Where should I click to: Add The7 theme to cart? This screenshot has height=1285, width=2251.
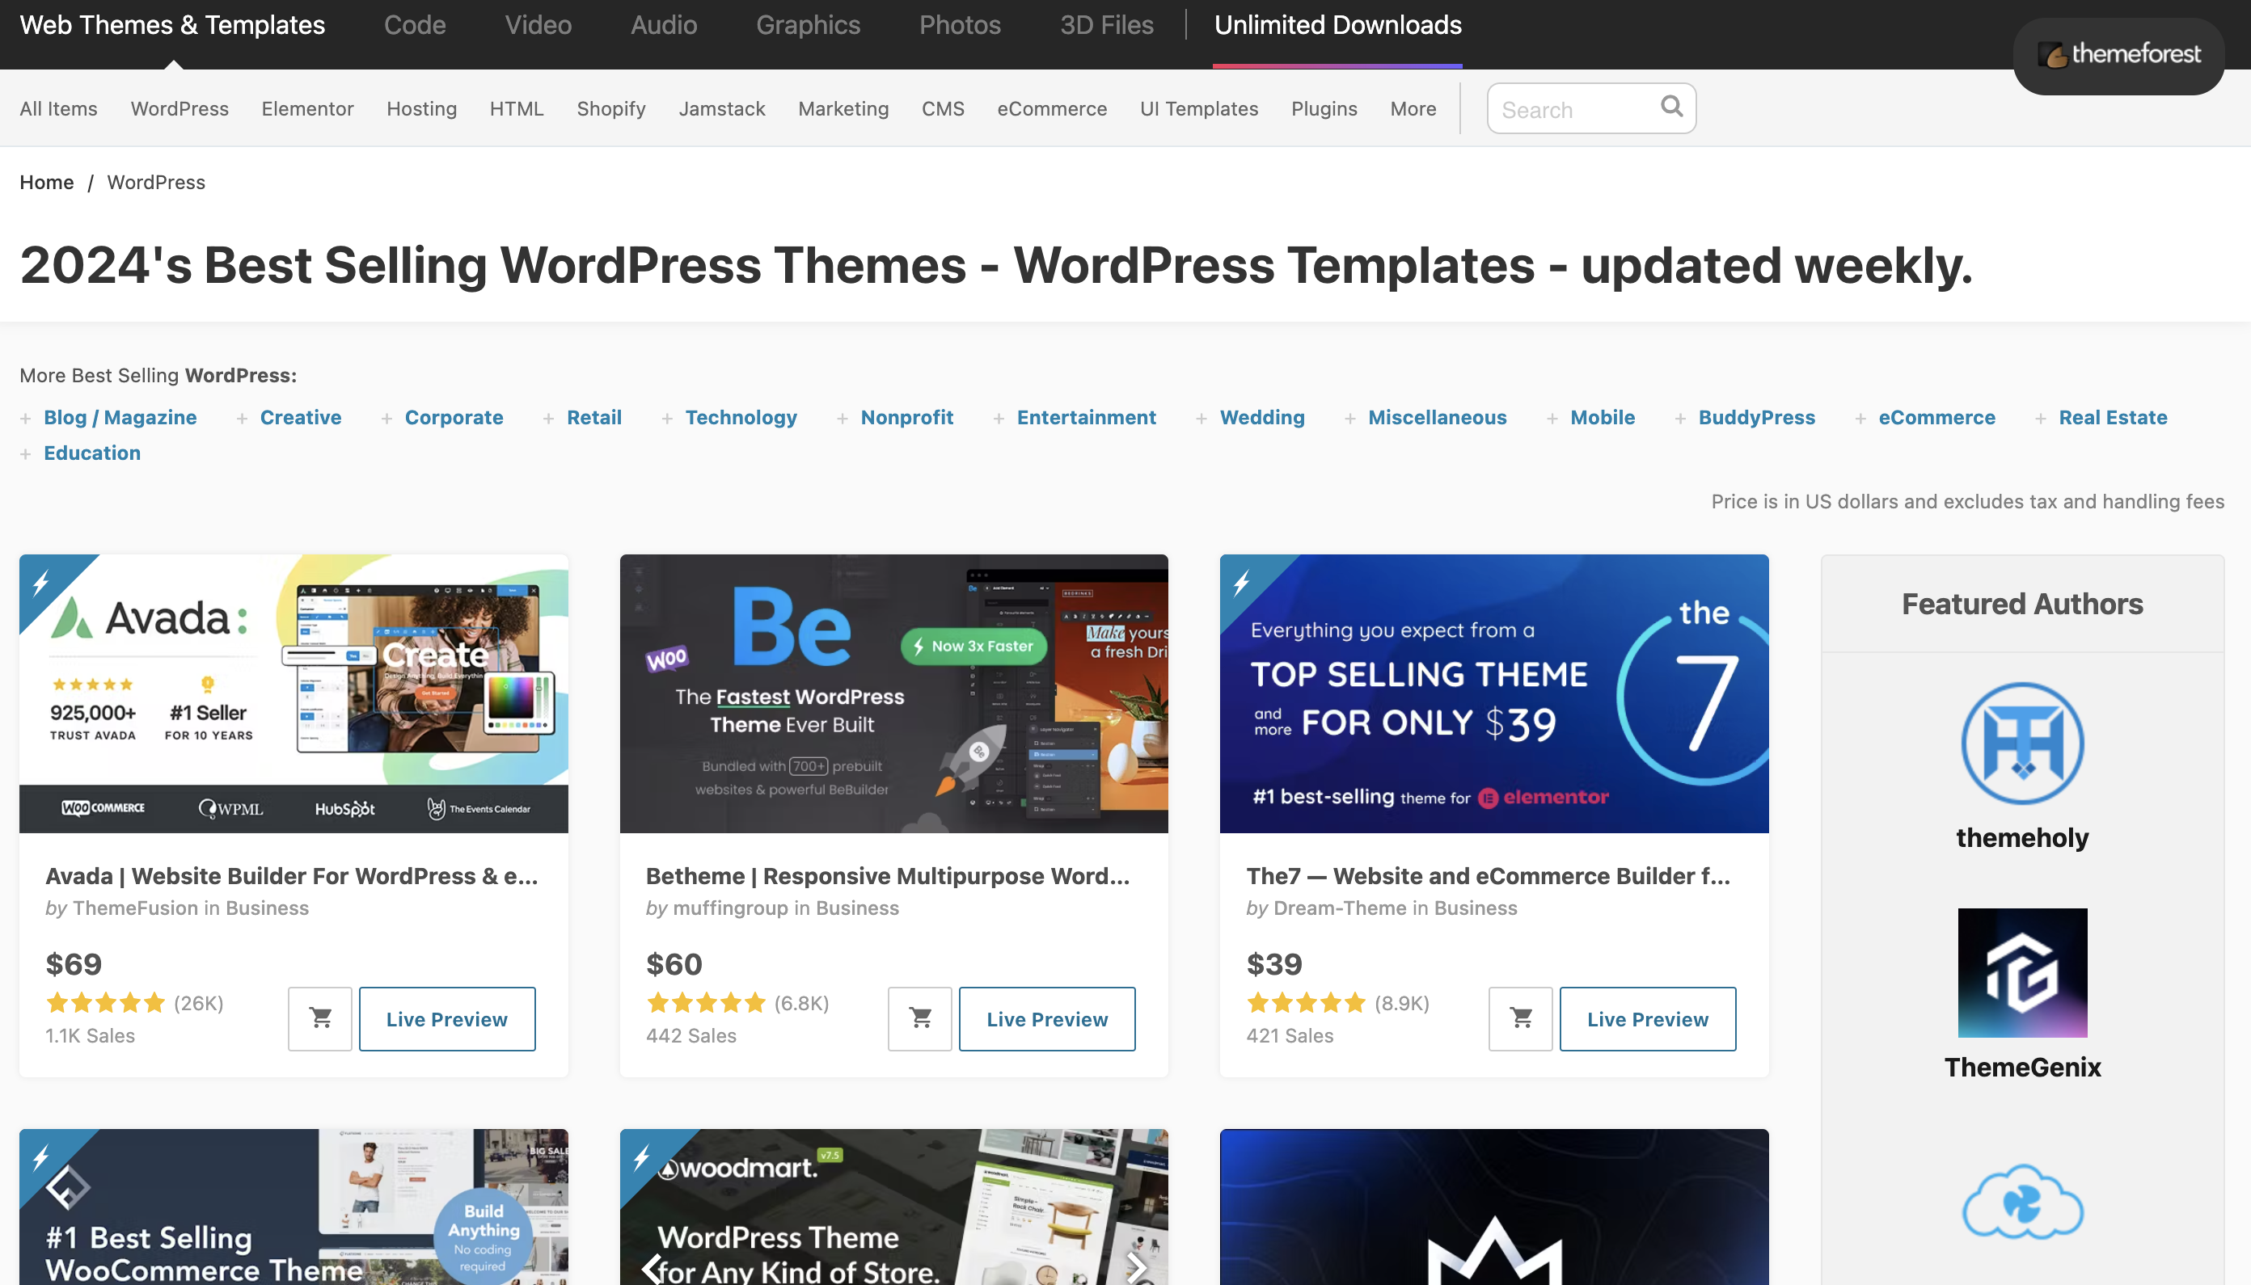pos(1520,1018)
